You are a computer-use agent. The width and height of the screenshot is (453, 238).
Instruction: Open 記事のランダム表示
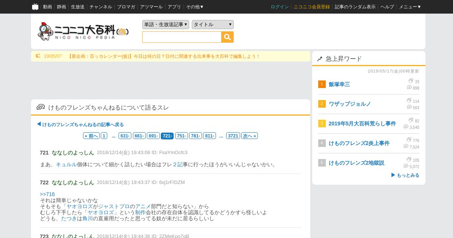(355, 7)
